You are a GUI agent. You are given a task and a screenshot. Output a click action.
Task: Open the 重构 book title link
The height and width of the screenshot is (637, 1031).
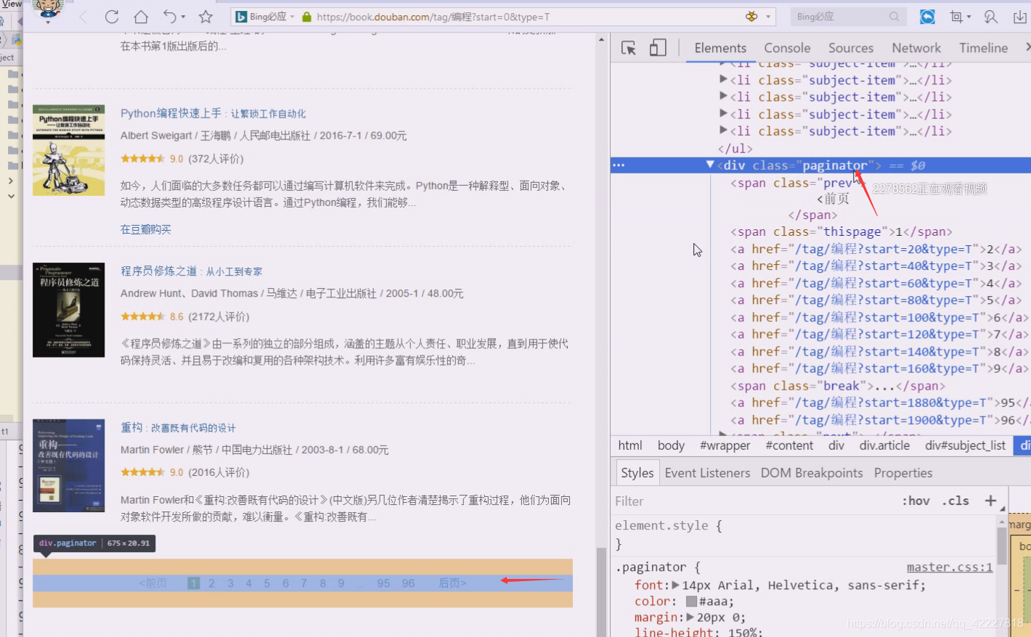pyautogui.click(x=178, y=427)
